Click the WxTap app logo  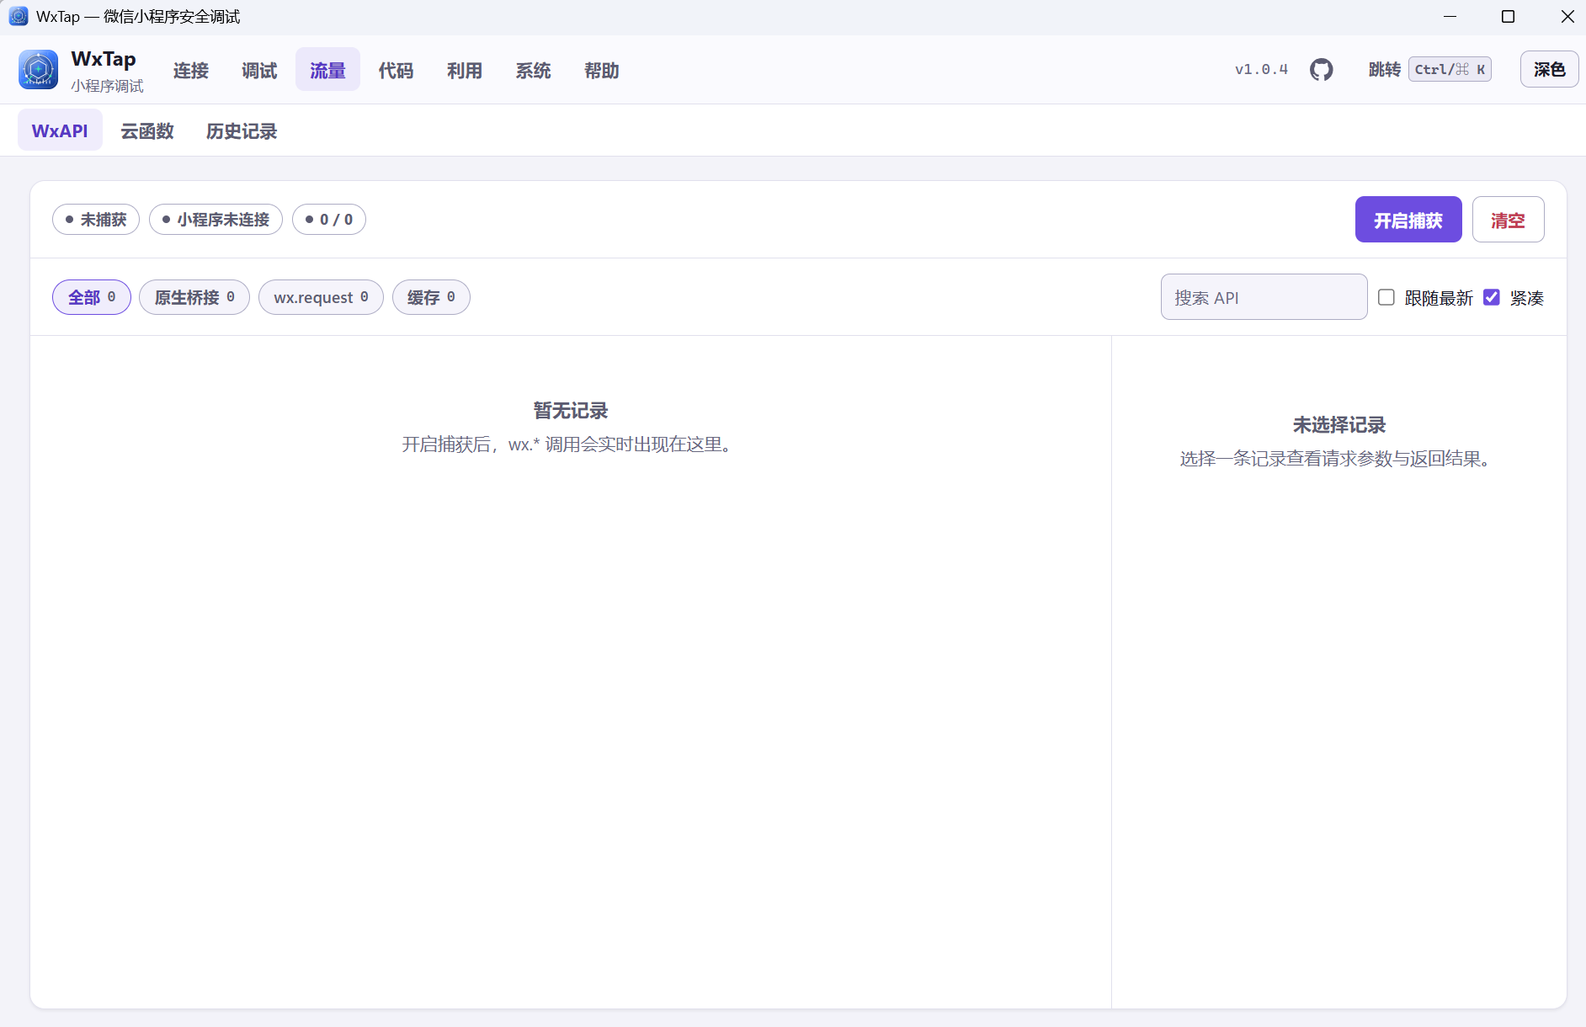coord(39,70)
